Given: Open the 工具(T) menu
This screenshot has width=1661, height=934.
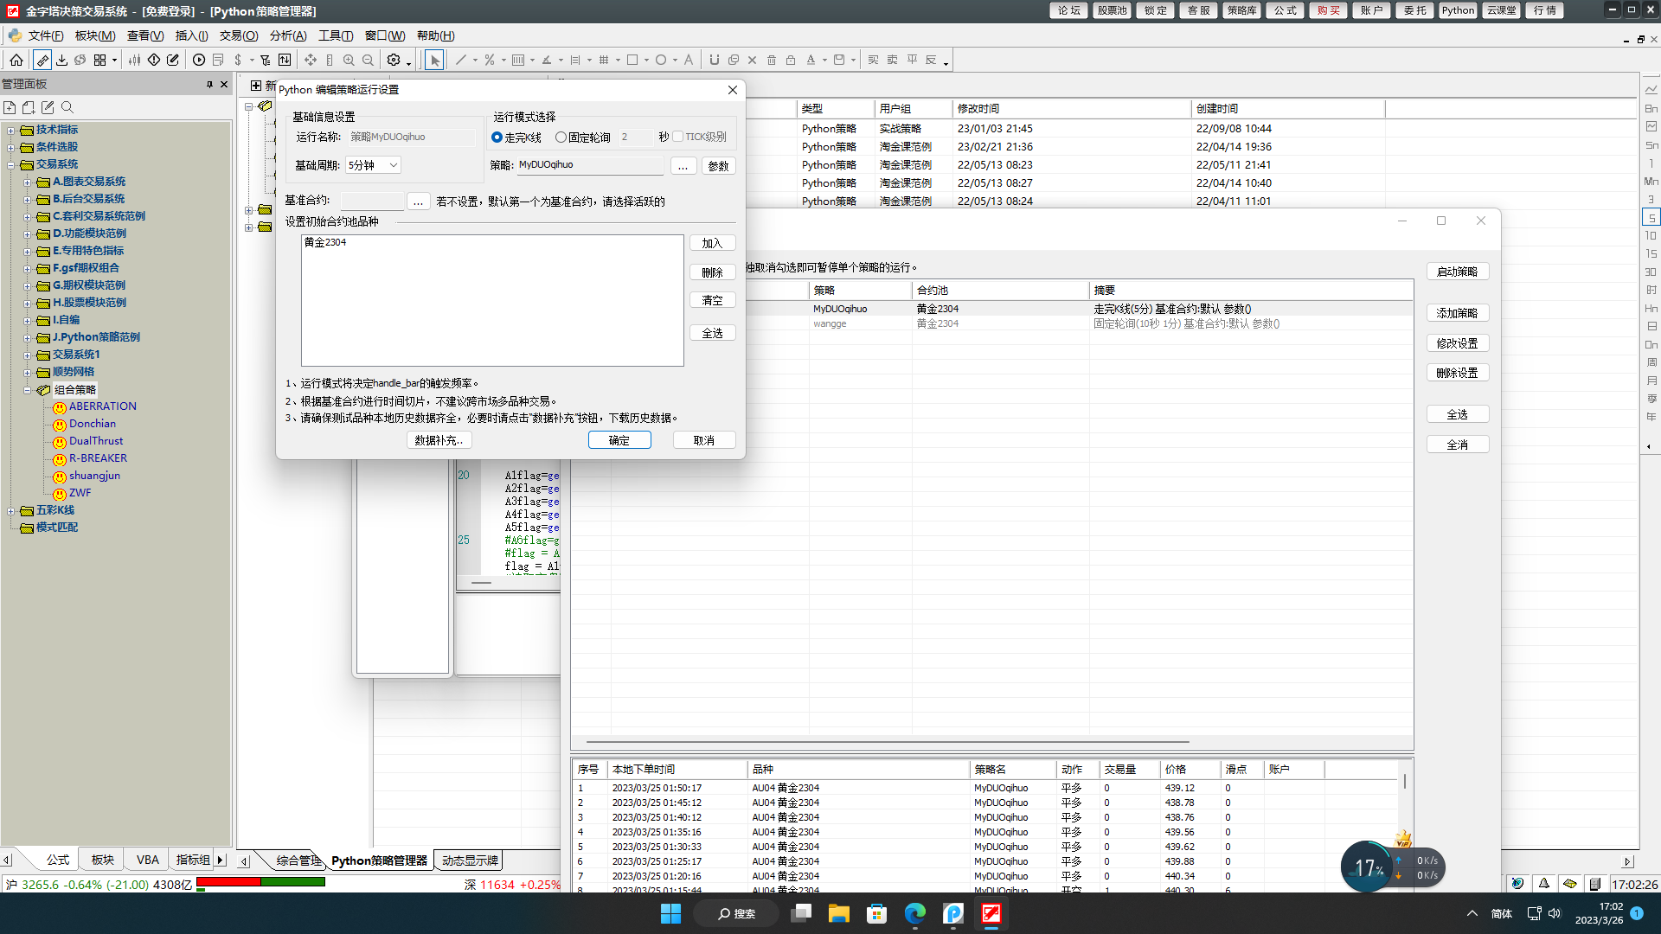Looking at the screenshot, I should tap(336, 35).
